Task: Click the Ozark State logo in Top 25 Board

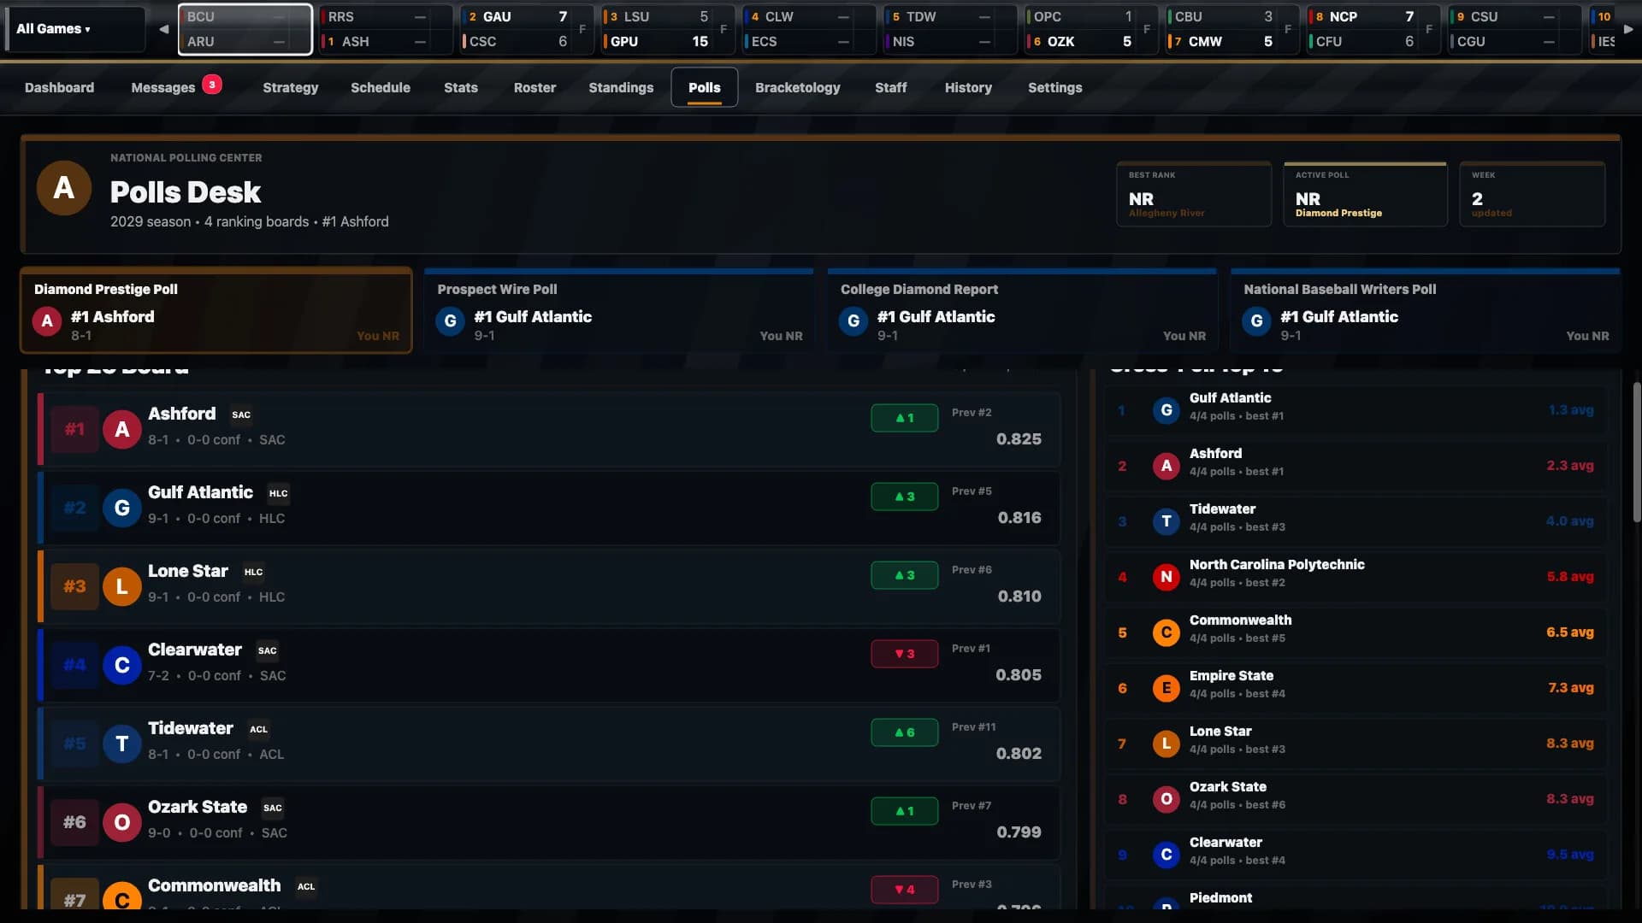Action: point(122,822)
